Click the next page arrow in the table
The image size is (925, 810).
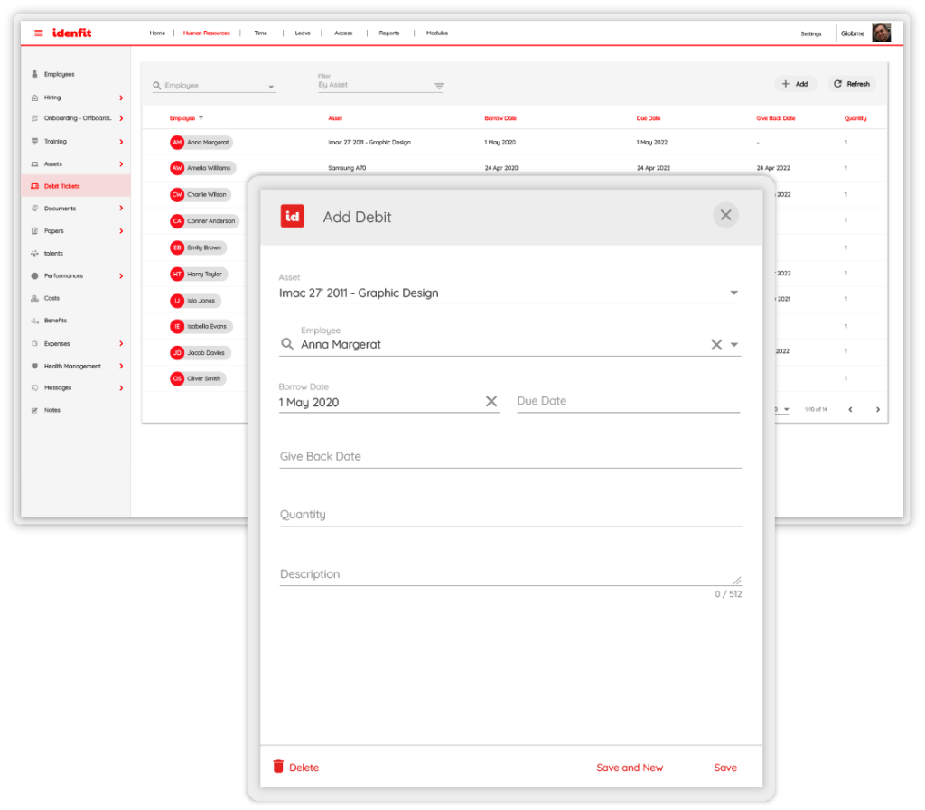click(x=877, y=409)
